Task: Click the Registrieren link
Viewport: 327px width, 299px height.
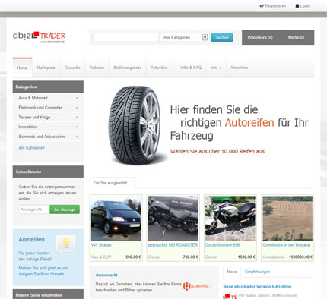Action: pos(275,6)
